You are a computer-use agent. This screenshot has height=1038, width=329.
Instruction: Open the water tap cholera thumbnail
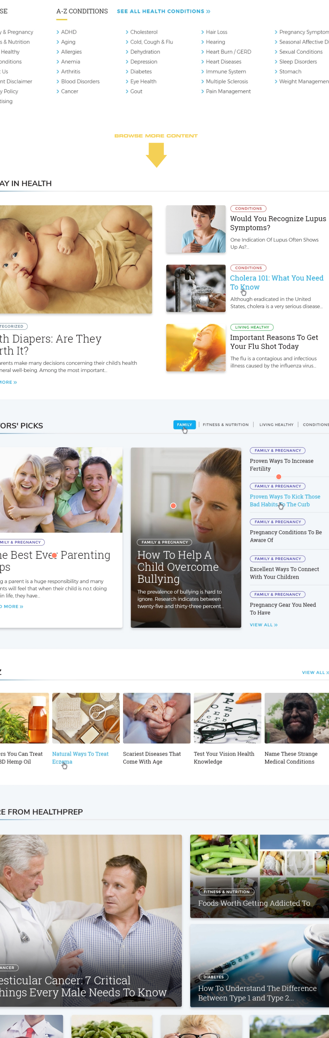[x=196, y=288]
